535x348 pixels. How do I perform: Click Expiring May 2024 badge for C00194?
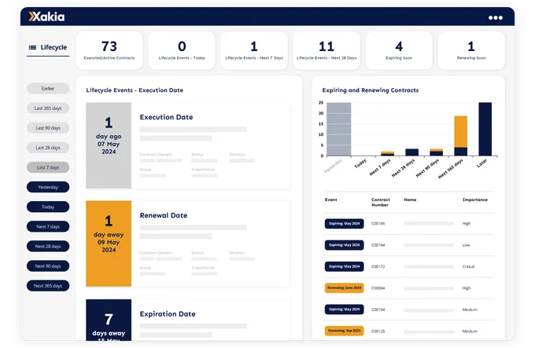pyautogui.click(x=344, y=310)
